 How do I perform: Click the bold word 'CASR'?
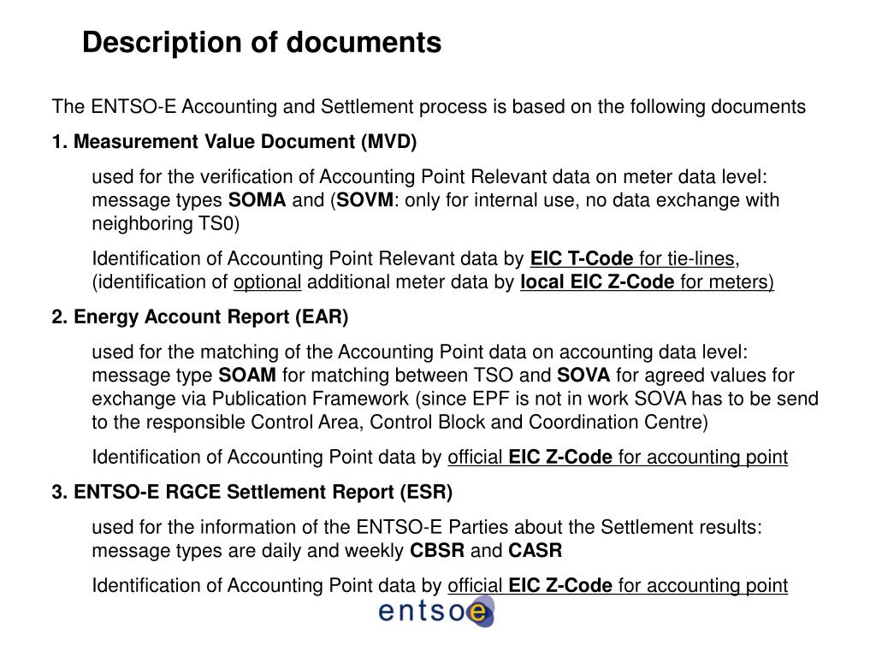536,550
